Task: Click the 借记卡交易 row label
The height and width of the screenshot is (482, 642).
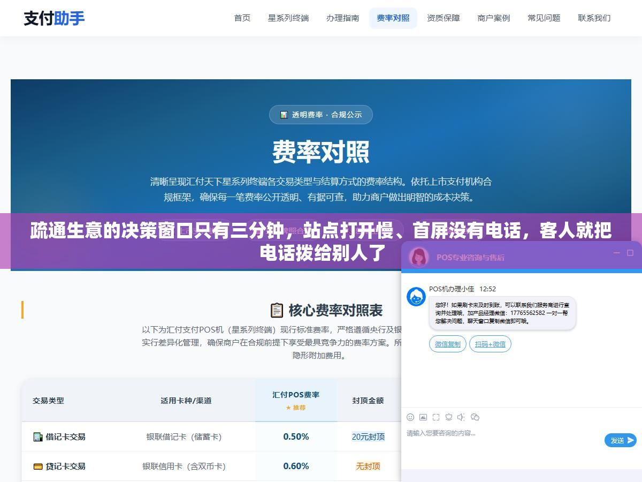Action: coord(65,436)
